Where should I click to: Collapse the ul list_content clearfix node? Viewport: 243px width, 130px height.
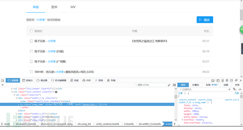point(12,92)
